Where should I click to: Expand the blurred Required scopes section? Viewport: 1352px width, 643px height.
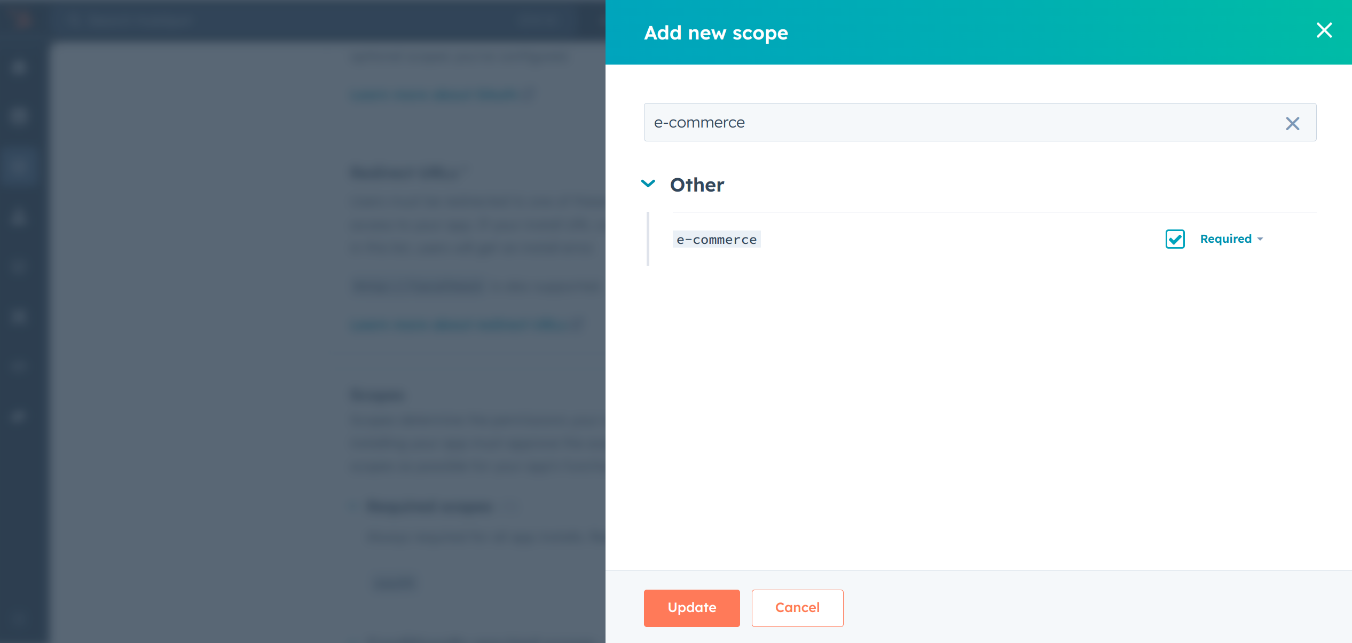tap(430, 506)
